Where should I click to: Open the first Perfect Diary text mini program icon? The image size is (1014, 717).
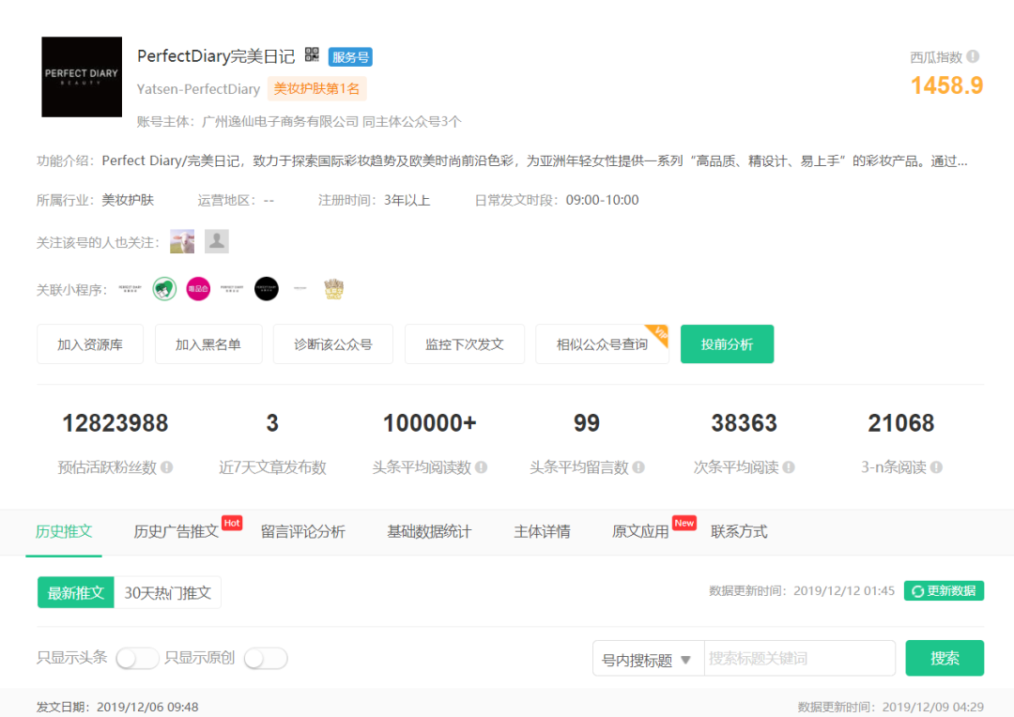coord(130,288)
